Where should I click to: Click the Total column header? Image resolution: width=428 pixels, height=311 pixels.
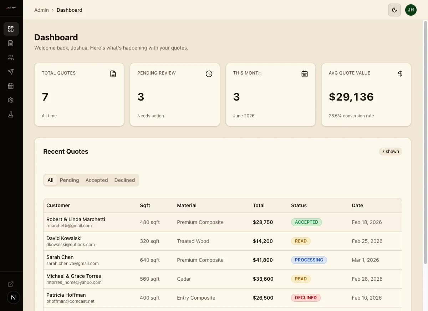pyautogui.click(x=259, y=205)
